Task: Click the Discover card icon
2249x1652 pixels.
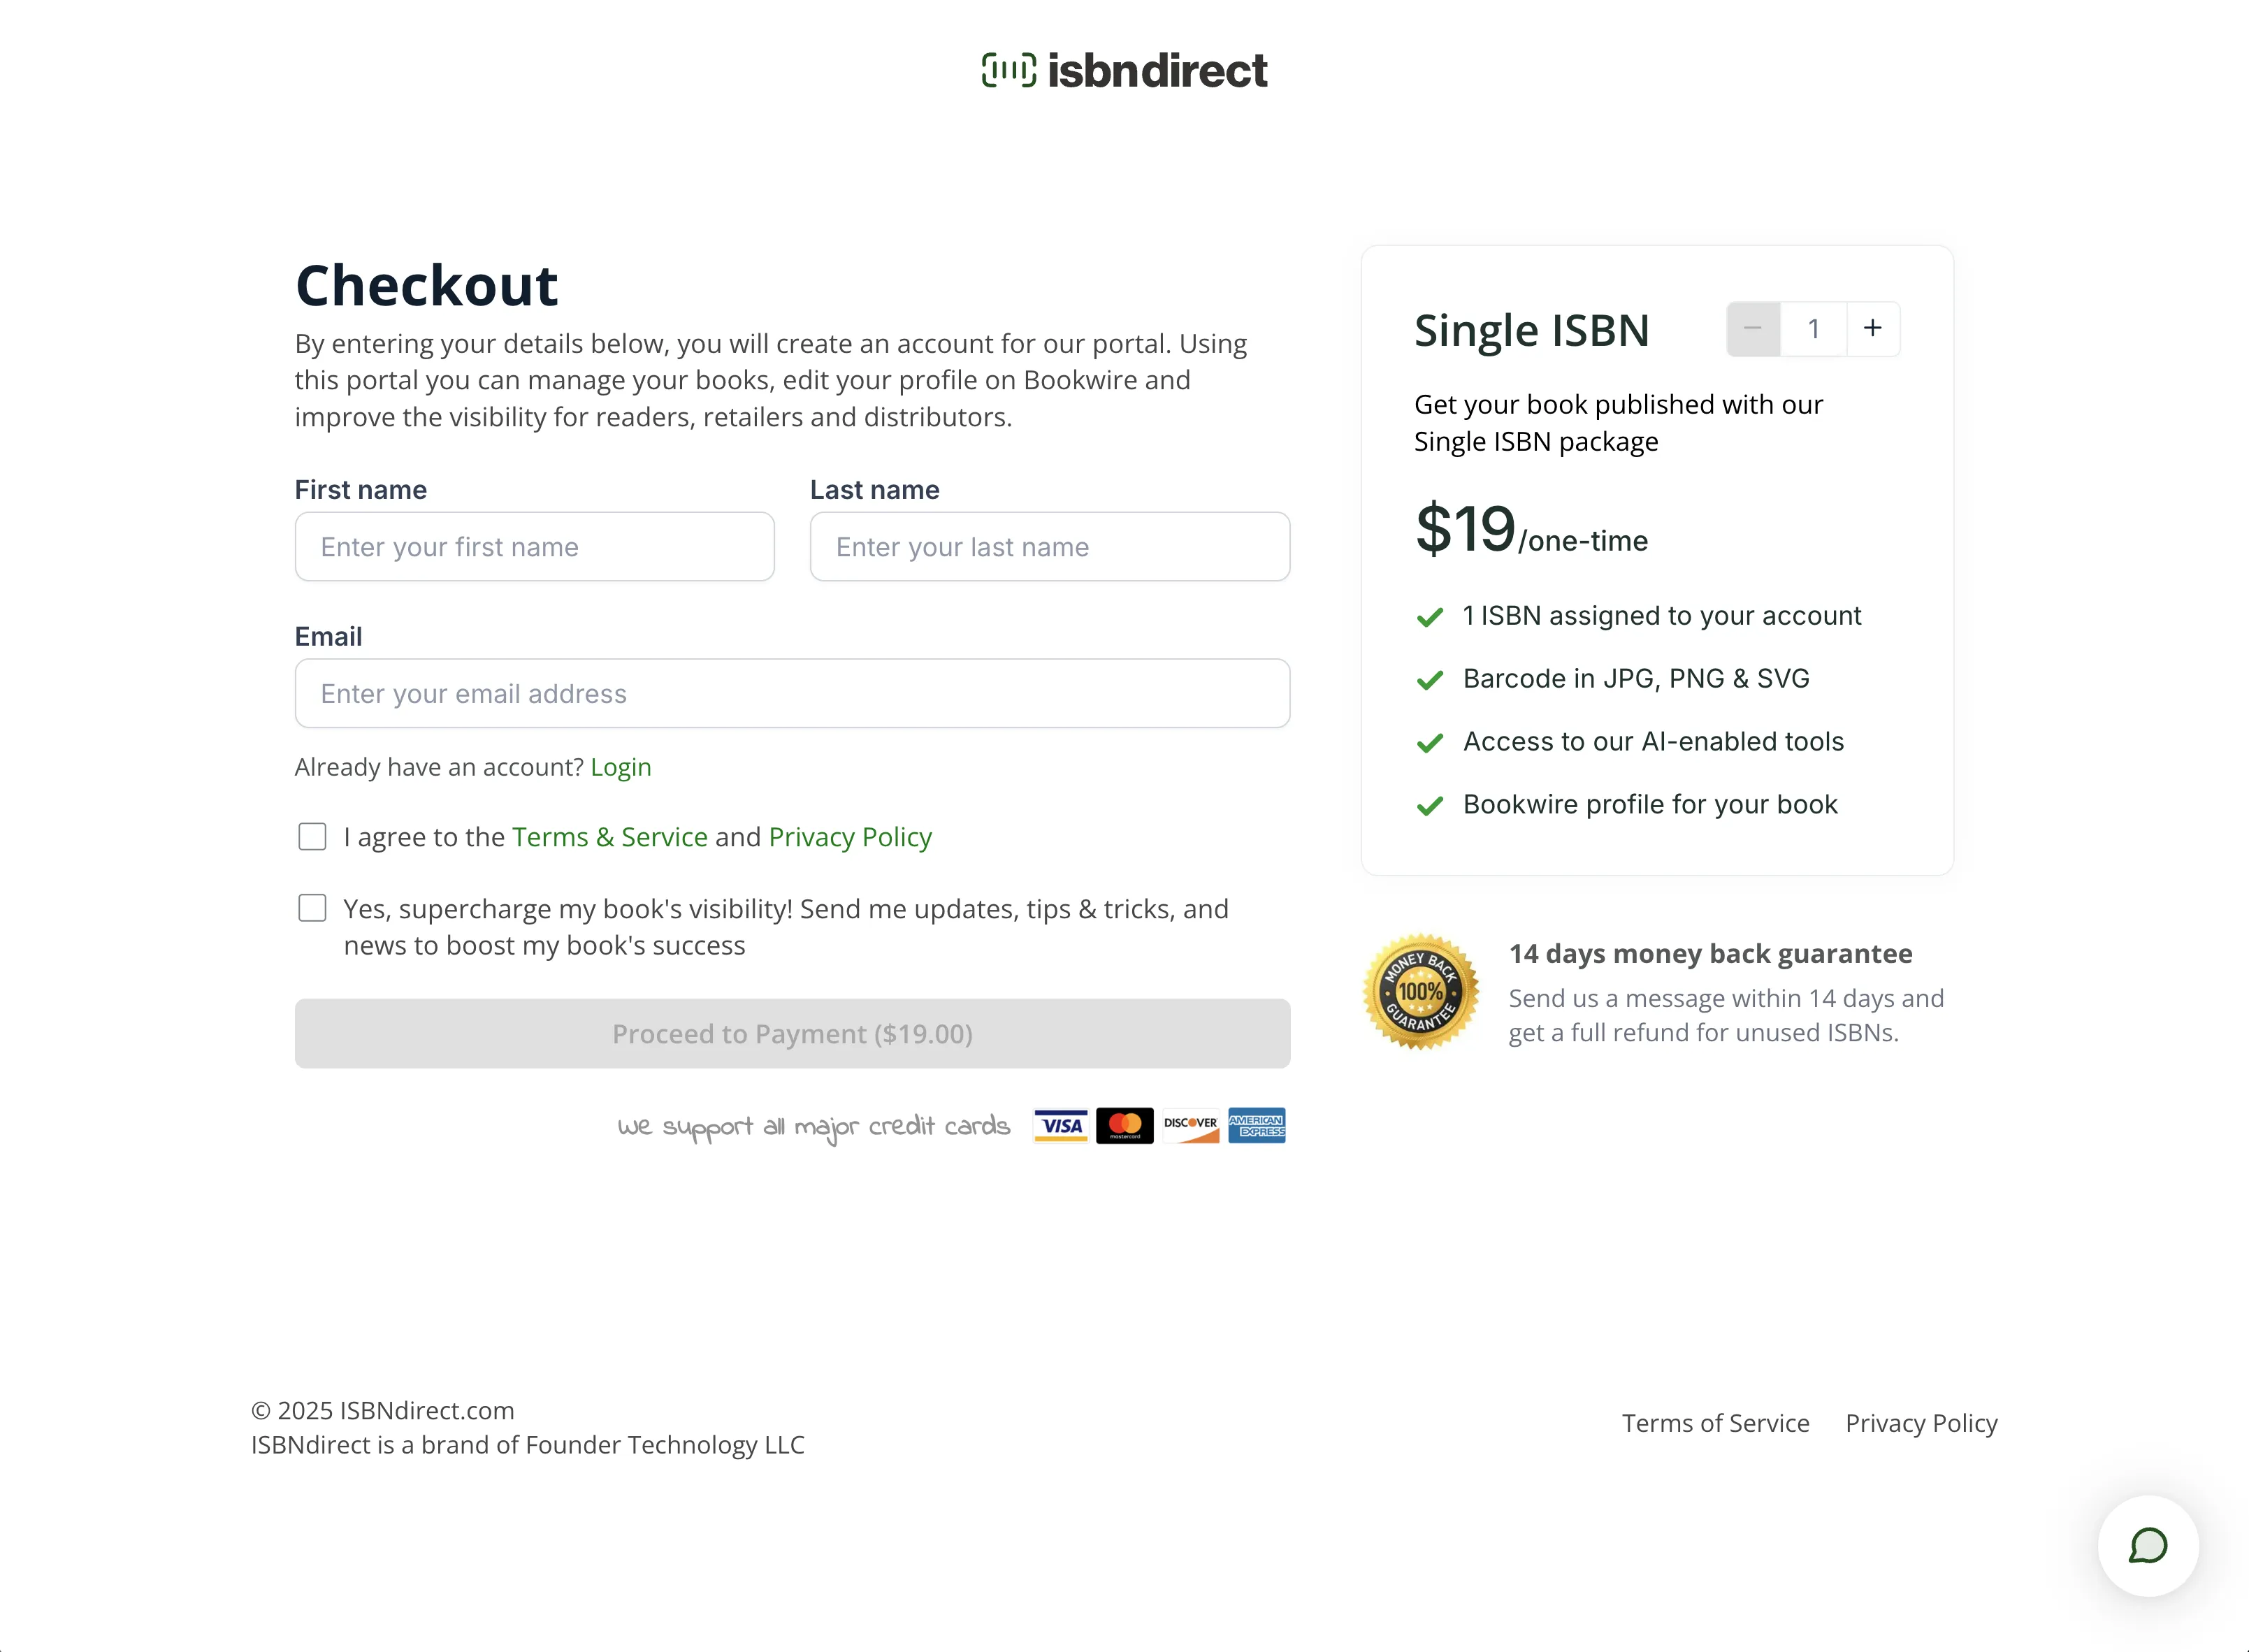Action: pyautogui.click(x=1190, y=1125)
